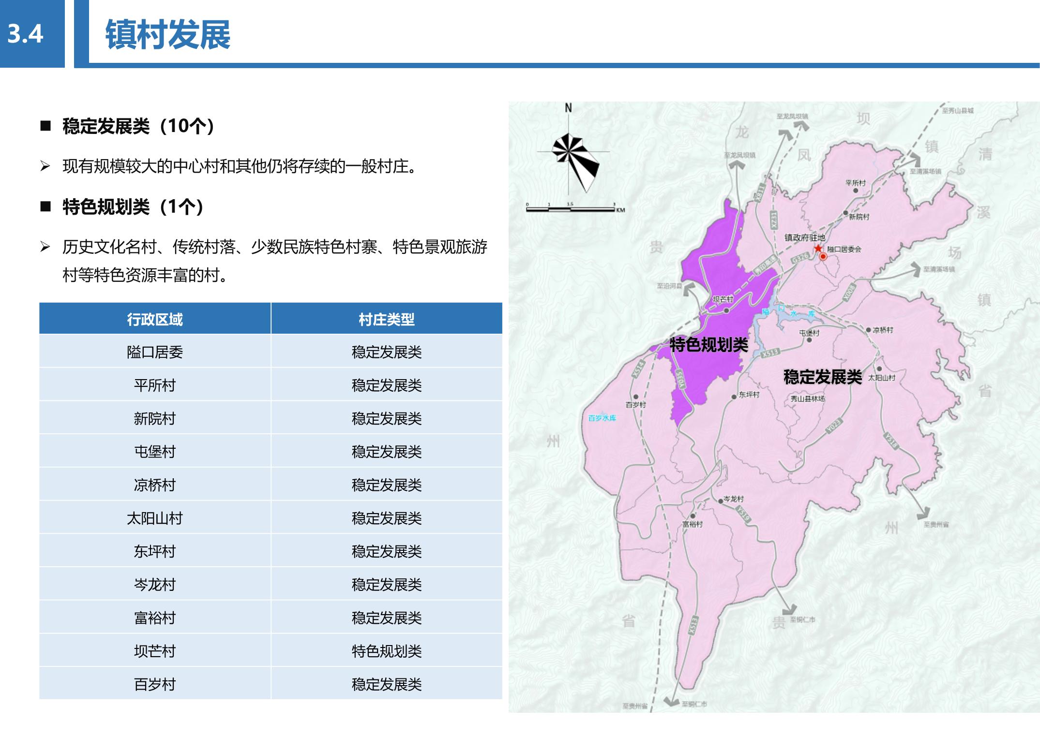This screenshot has height=735, width=1040.
Task: Click the 村庄类型 table header
Action: [386, 319]
